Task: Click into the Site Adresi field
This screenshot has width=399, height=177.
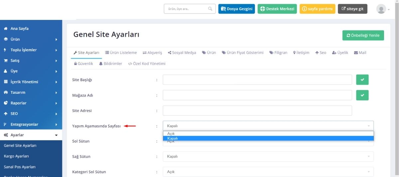Action: point(257,111)
